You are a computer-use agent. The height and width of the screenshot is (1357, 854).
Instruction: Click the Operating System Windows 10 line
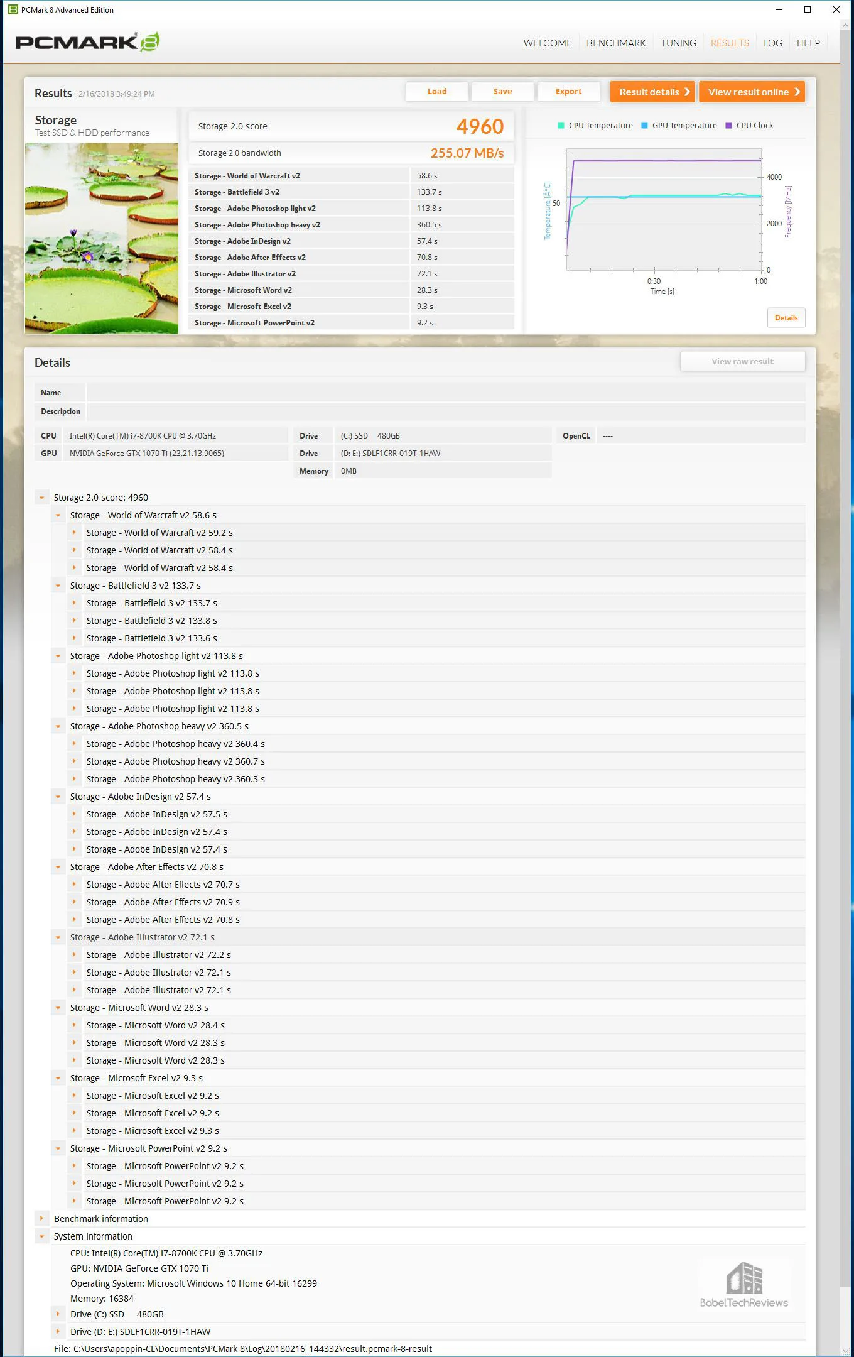point(193,1283)
